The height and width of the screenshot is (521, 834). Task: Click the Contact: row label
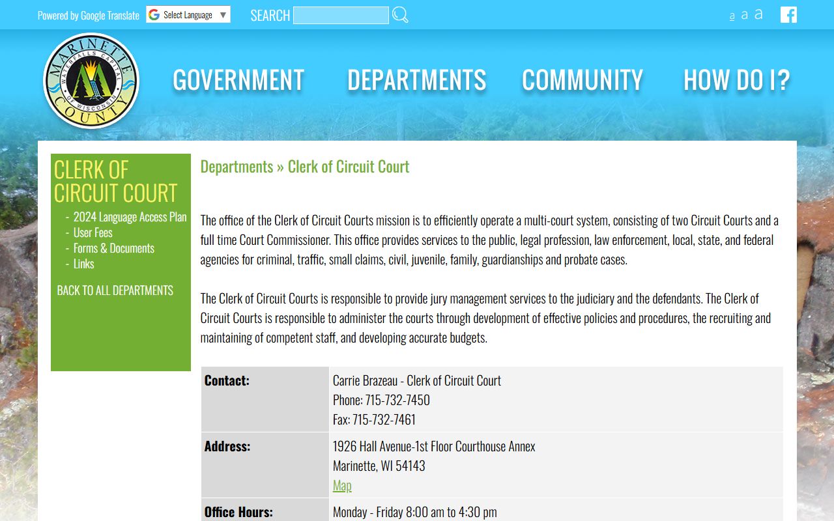(227, 380)
